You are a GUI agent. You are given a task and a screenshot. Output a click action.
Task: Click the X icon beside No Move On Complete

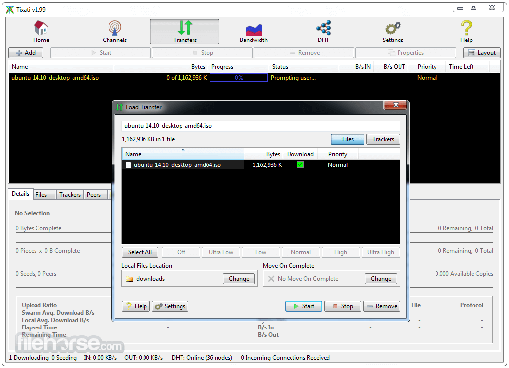pos(271,279)
